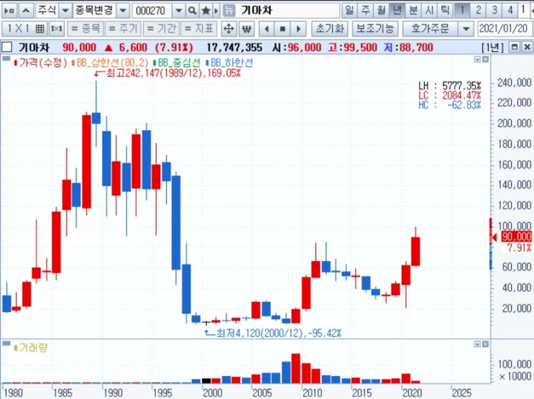Toggle the BB_중심선 legend item
The height and width of the screenshot is (399, 534).
tap(177, 63)
